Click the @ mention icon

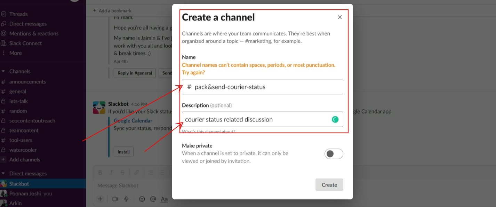click(x=153, y=199)
